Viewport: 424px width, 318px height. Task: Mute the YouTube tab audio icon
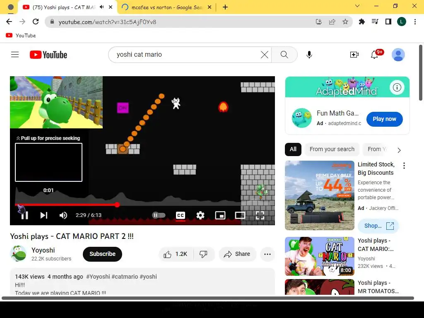coord(102,7)
